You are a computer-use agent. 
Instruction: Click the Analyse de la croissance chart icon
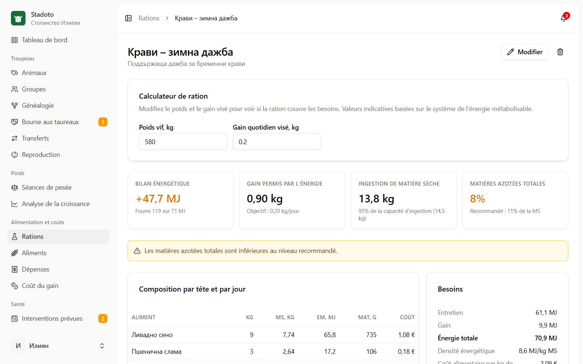pyautogui.click(x=15, y=204)
